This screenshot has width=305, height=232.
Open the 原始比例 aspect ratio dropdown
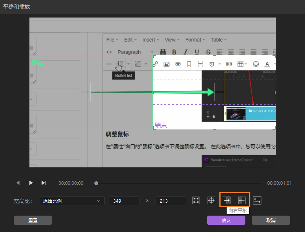click(x=72, y=201)
